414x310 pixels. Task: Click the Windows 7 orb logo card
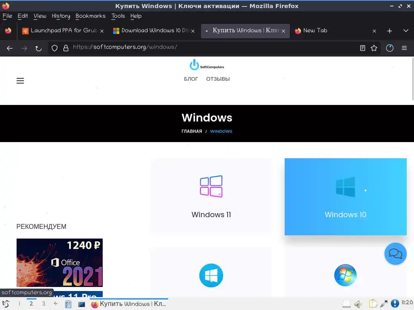[x=345, y=275]
